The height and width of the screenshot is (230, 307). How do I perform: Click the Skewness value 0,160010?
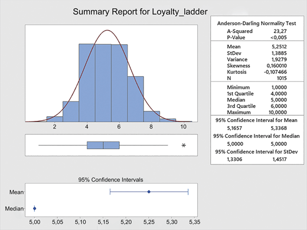[x=277, y=65]
